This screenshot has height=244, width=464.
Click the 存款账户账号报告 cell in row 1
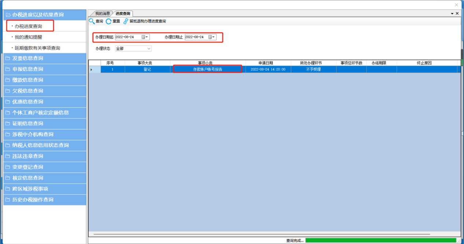pos(207,69)
